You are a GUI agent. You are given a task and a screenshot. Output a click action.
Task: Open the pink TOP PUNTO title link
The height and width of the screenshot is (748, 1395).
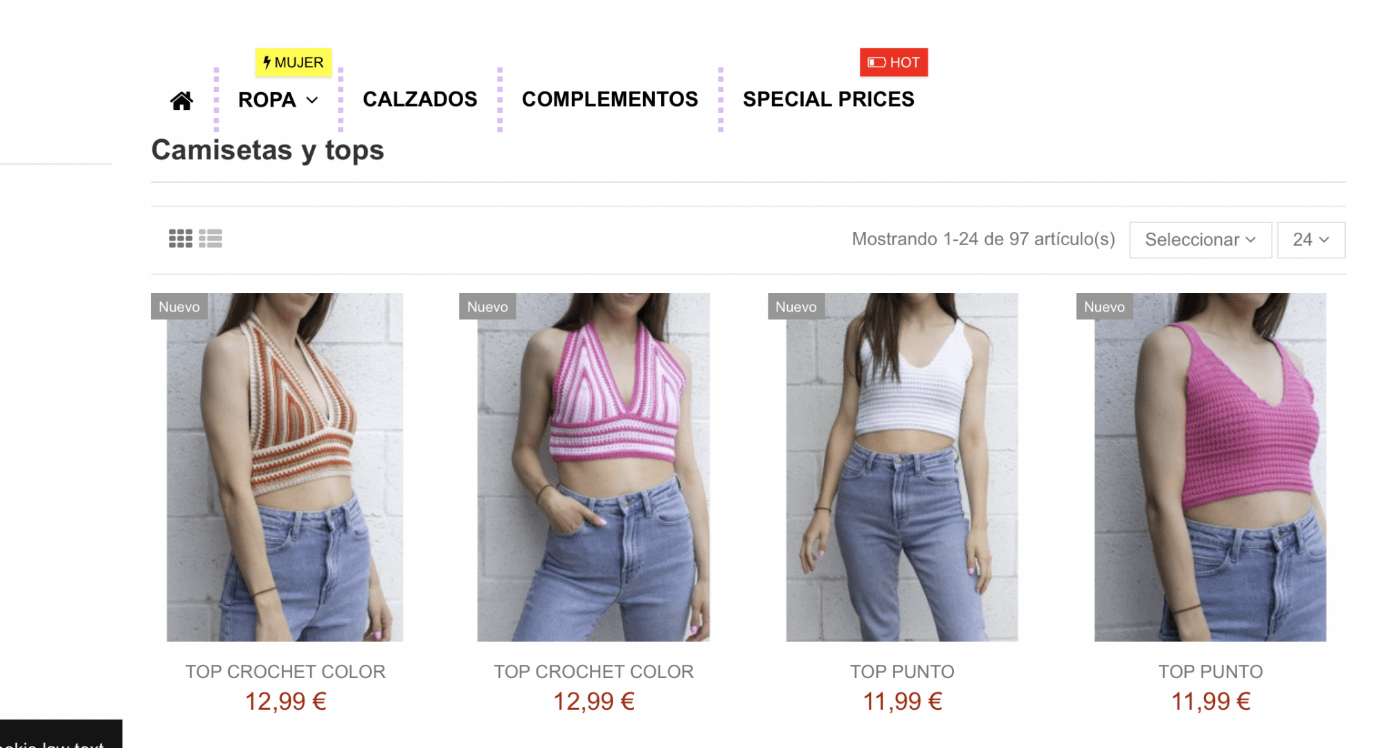tap(1211, 671)
